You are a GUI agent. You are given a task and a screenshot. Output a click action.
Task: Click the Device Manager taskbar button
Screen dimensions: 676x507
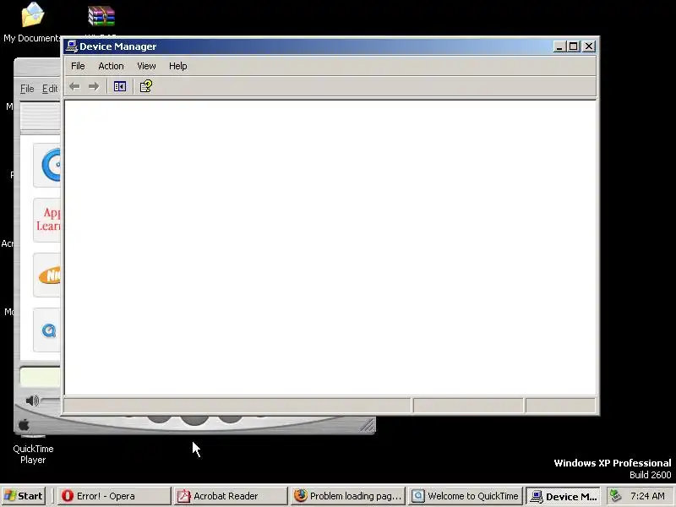563,496
